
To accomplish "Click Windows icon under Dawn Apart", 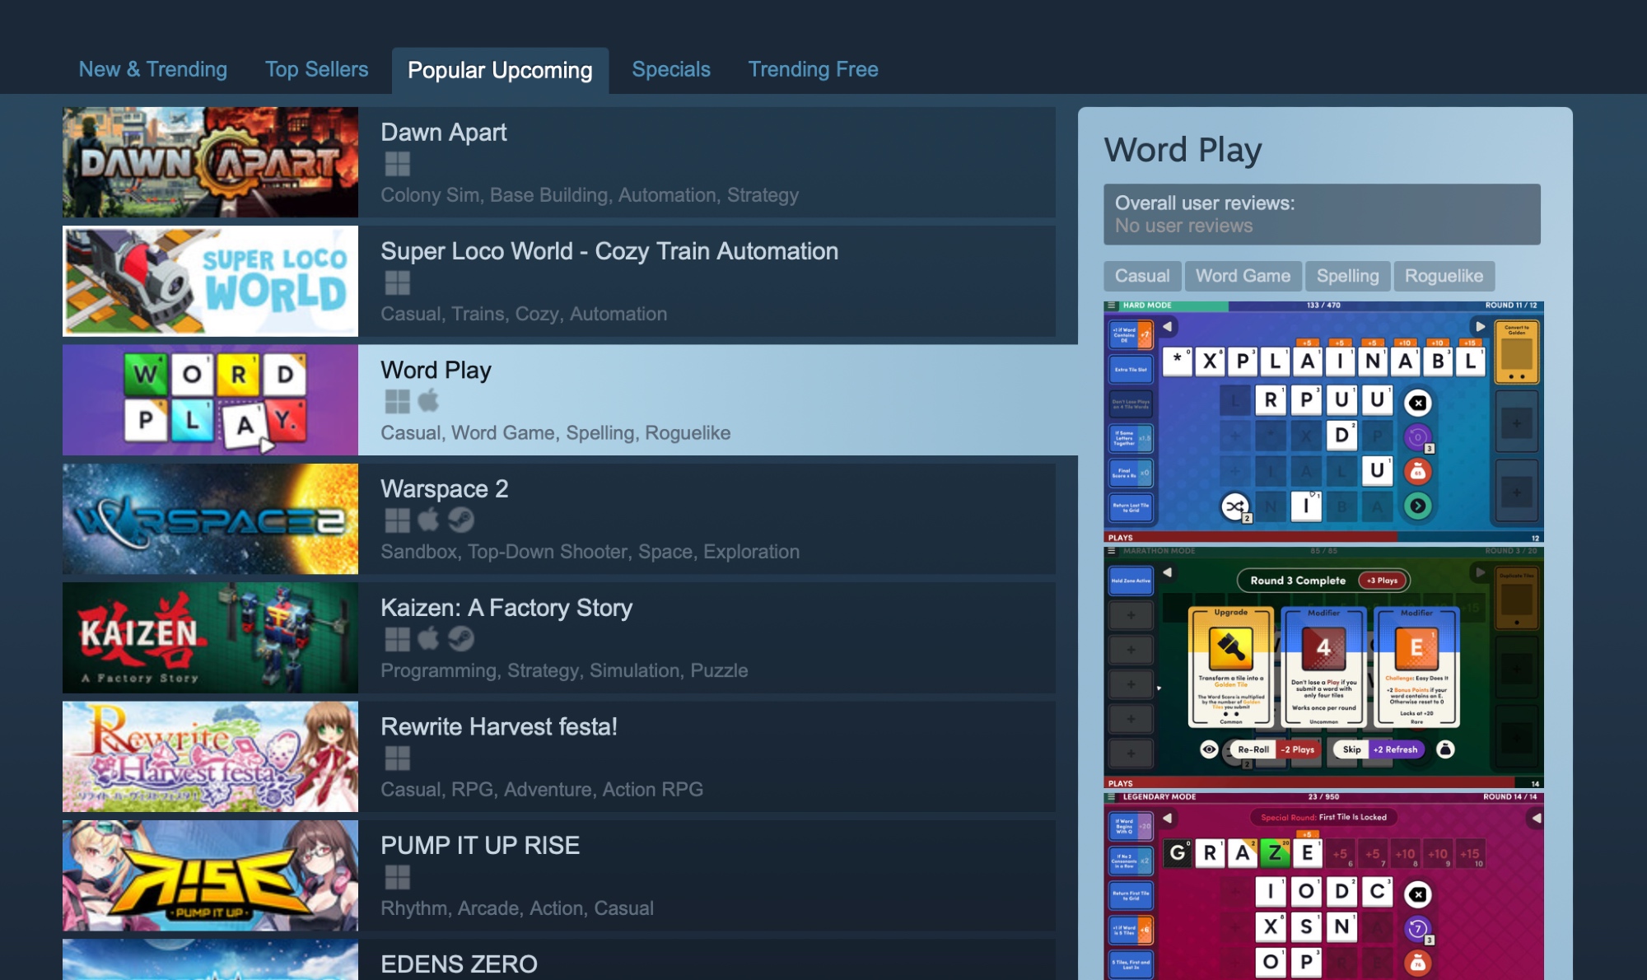I will (x=397, y=164).
